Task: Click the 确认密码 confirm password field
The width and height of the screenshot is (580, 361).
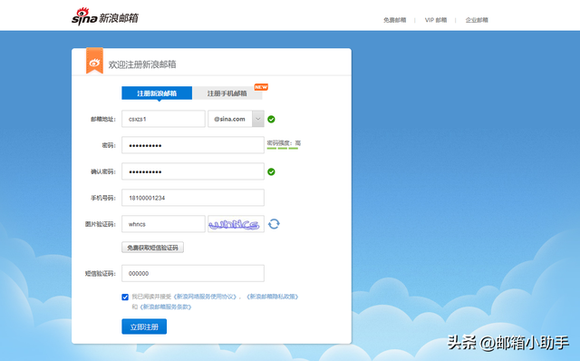Action: point(193,171)
